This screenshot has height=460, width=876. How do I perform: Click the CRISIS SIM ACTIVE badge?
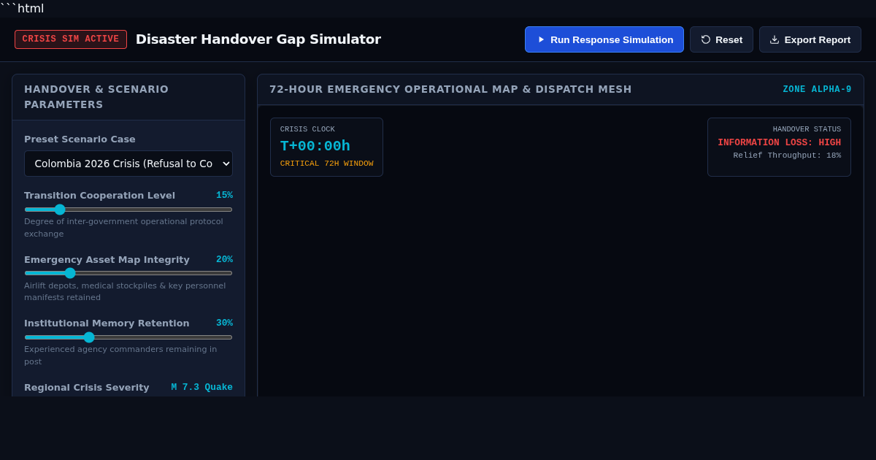click(x=71, y=39)
